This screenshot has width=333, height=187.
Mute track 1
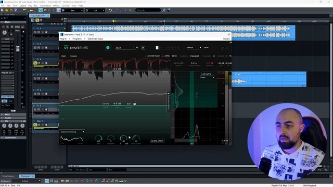point(39,32)
